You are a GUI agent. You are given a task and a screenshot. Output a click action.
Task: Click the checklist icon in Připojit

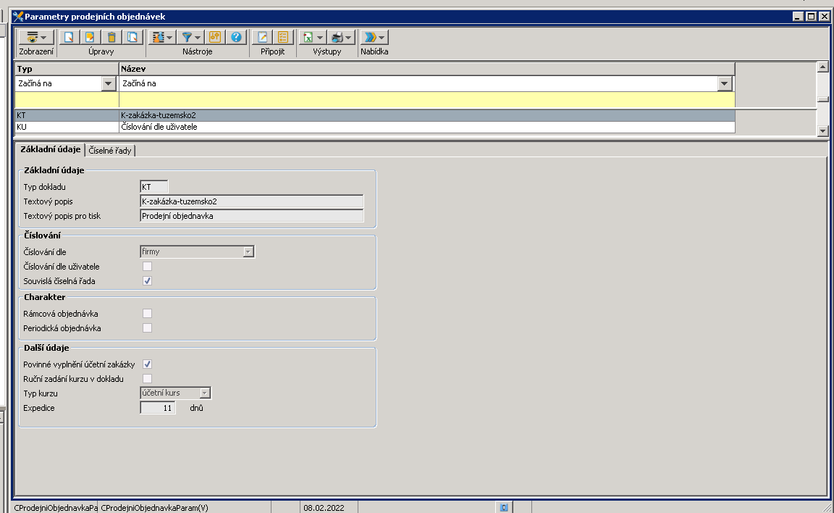(x=283, y=37)
